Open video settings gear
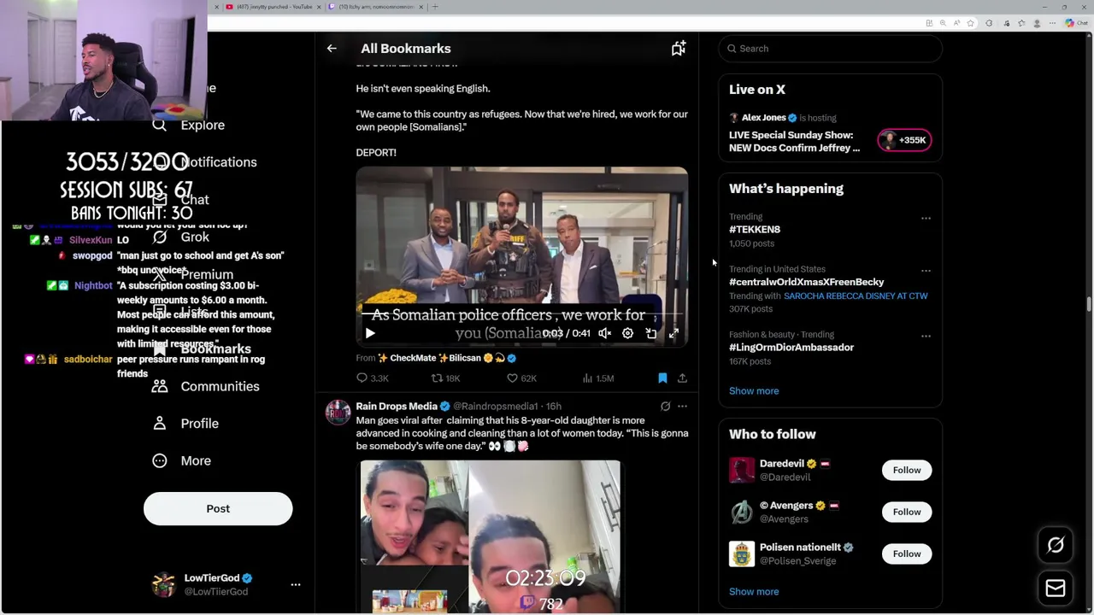Viewport: 1094px width, 615px height. point(627,333)
